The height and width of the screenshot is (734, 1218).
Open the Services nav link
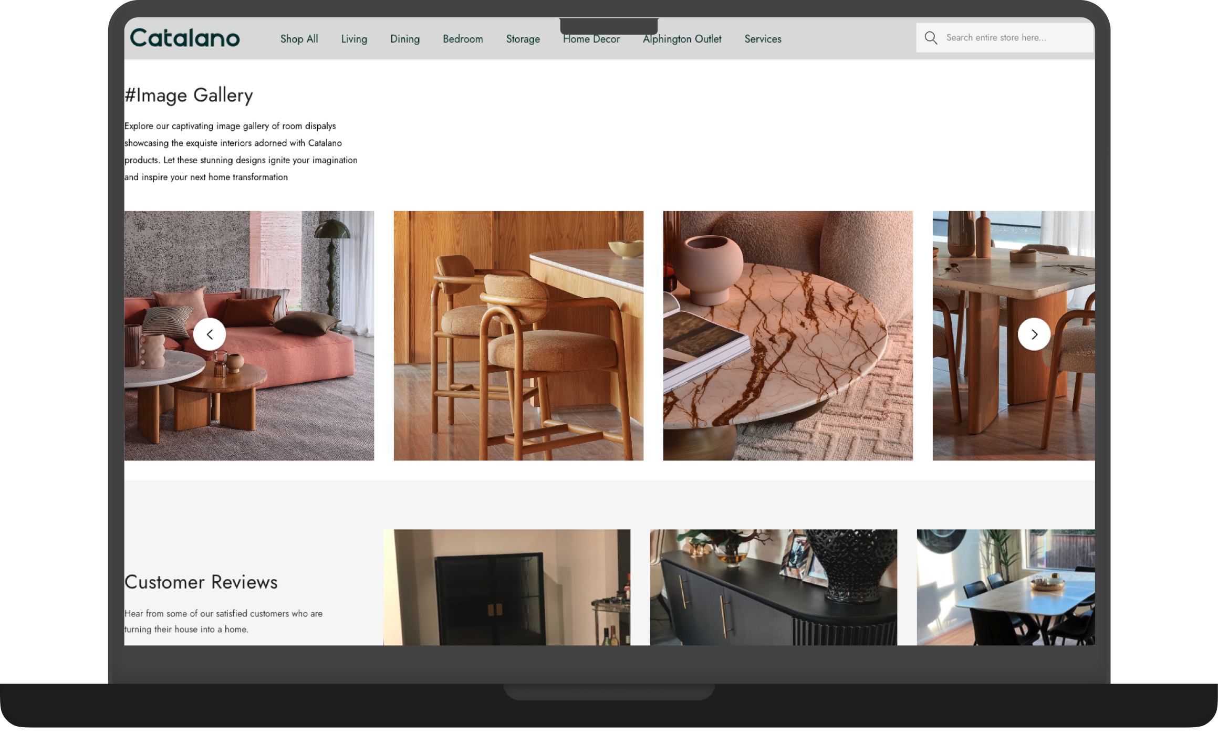coord(763,39)
